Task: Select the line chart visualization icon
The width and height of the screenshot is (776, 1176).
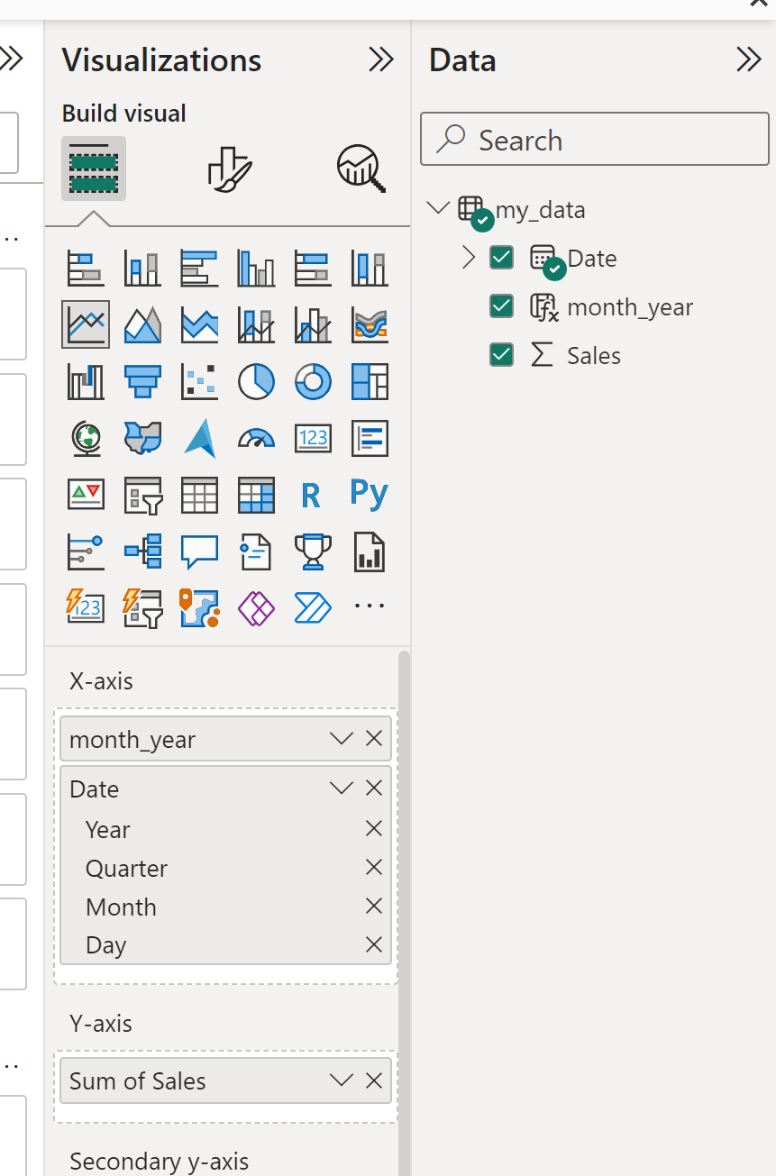Action: coord(86,324)
